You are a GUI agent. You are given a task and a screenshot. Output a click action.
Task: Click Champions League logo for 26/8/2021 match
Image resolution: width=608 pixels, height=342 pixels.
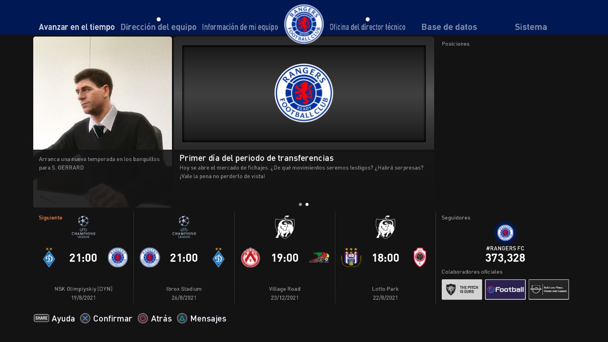tap(184, 227)
